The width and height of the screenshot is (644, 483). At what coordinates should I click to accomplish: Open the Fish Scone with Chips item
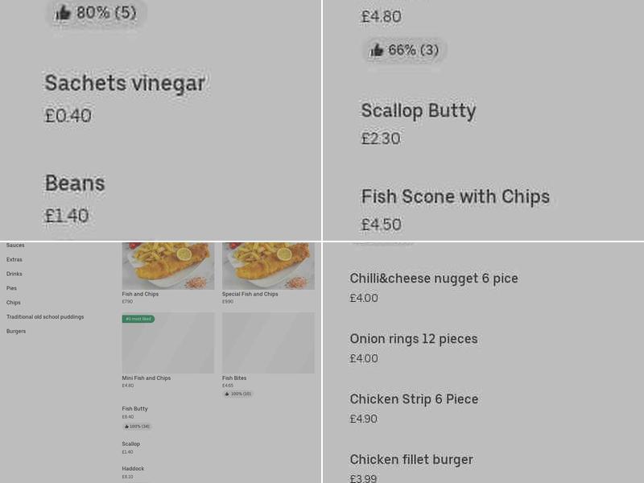click(456, 196)
